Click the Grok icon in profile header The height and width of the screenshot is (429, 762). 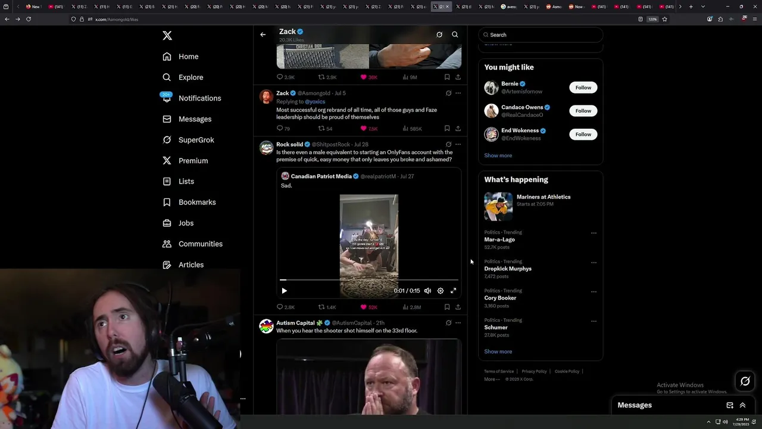click(x=439, y=35)
